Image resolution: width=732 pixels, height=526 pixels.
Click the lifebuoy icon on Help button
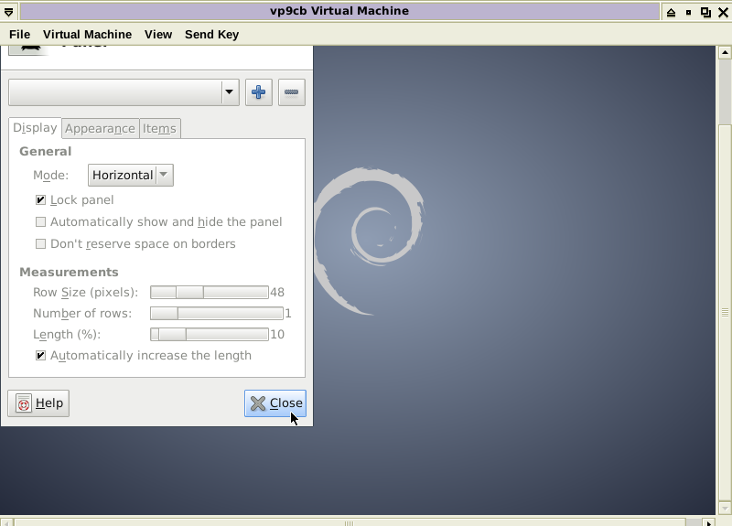click(x=24, y=403)
